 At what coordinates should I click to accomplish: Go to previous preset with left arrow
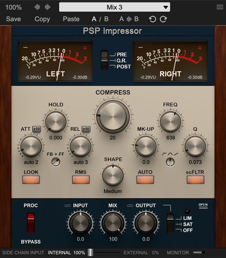(37, 7)
